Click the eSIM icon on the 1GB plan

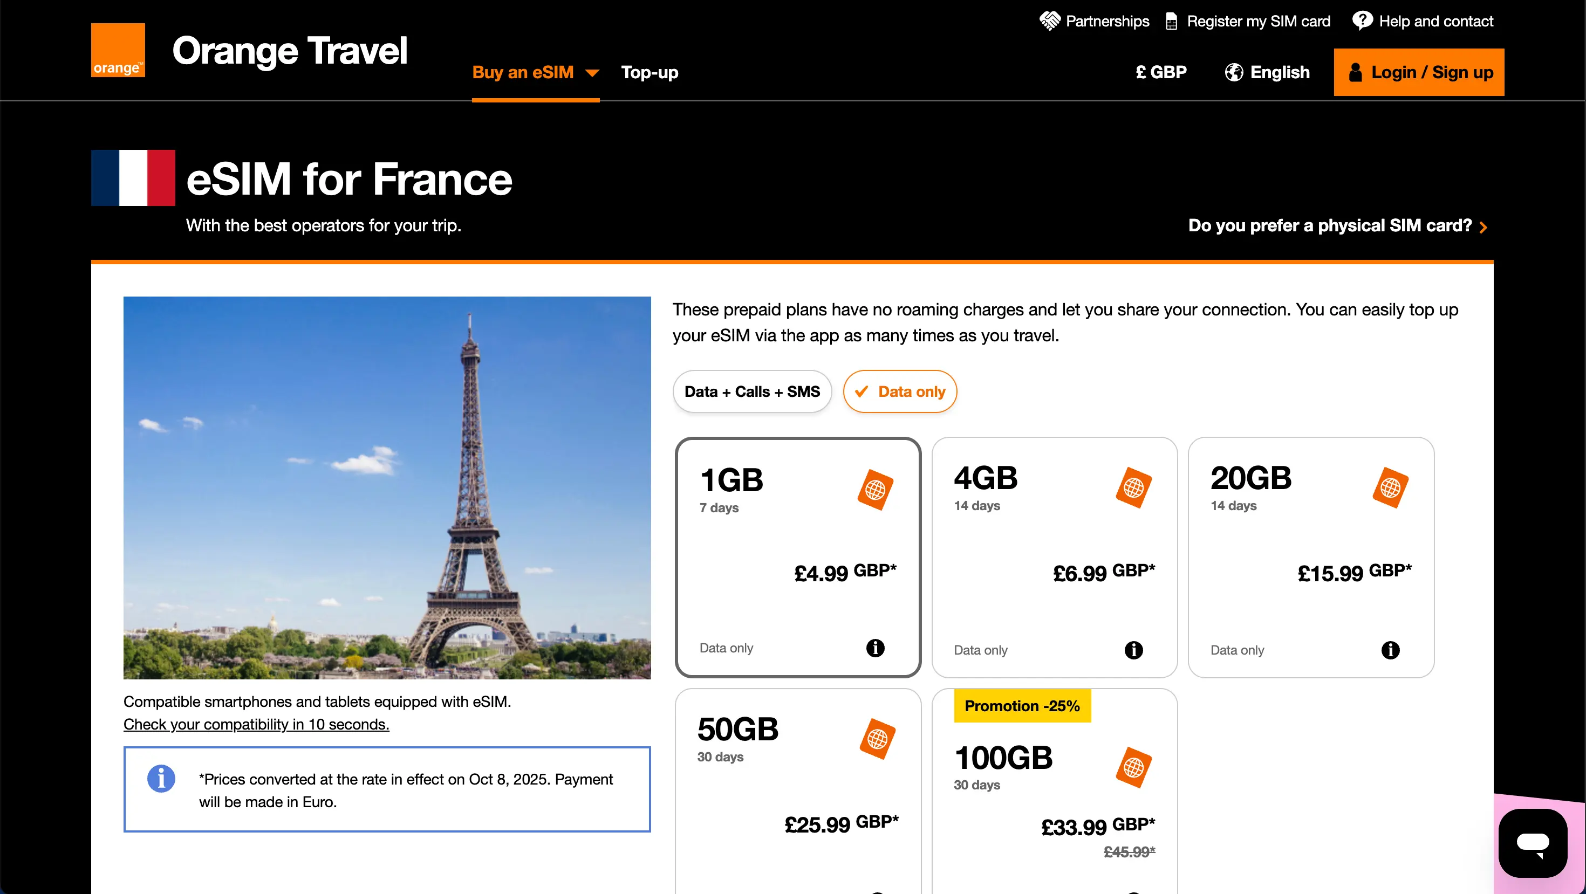876,489
